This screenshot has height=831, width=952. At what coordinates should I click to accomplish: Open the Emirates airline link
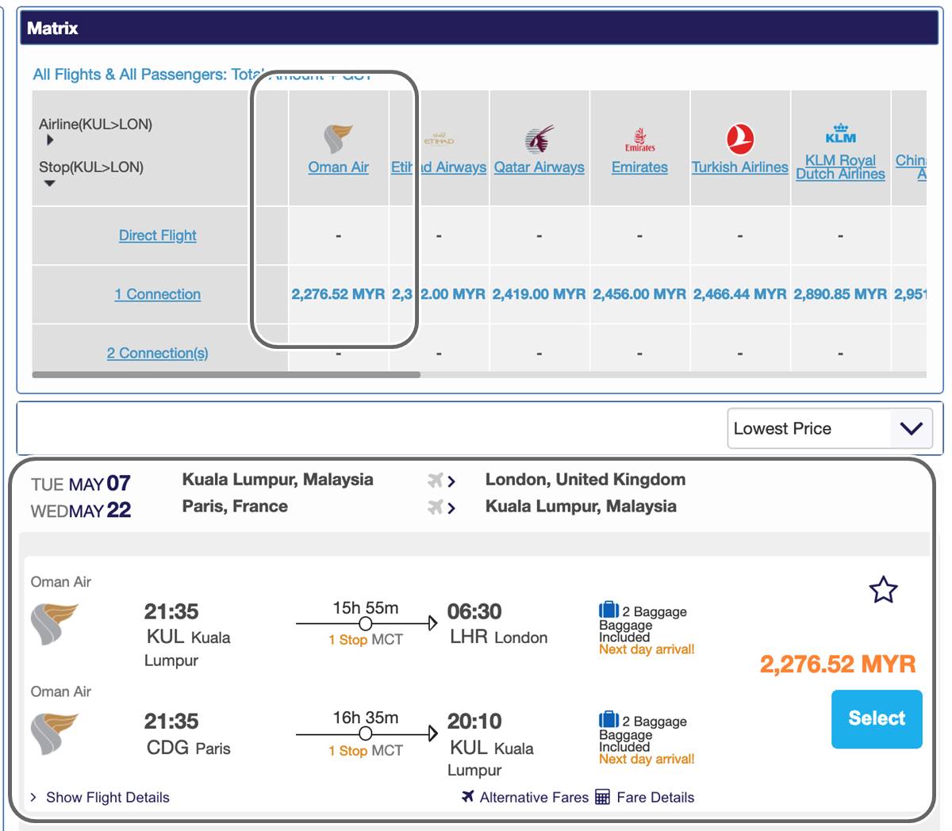pos(639,167)
